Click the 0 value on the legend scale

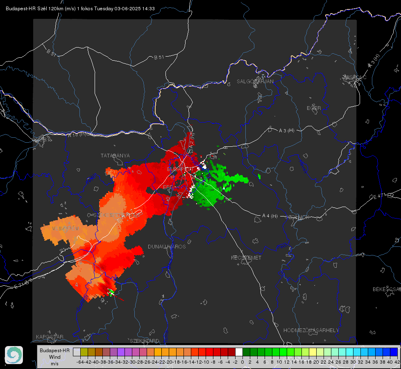(242, 362)
